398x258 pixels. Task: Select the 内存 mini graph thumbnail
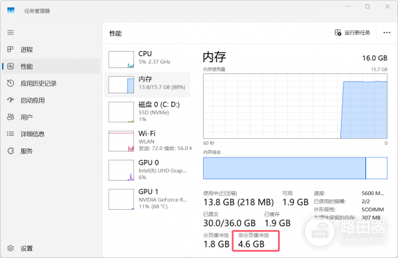pyautogui.click(x=121, y=85)
